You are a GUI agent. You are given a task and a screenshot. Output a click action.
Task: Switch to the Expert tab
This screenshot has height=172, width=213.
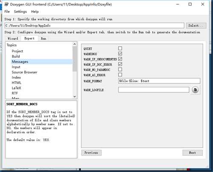click(29, 38)
